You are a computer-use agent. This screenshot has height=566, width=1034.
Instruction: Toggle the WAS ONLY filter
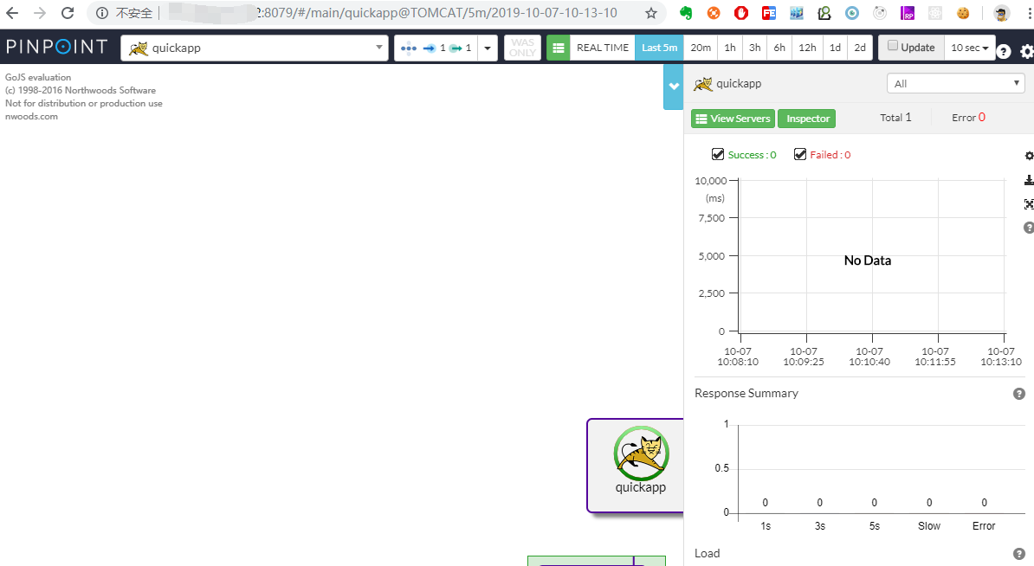tap(522, 48)
